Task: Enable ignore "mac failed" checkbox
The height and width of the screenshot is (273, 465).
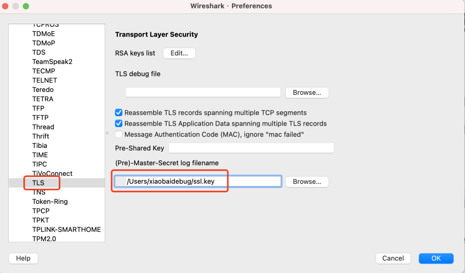Action: [119, 135]
